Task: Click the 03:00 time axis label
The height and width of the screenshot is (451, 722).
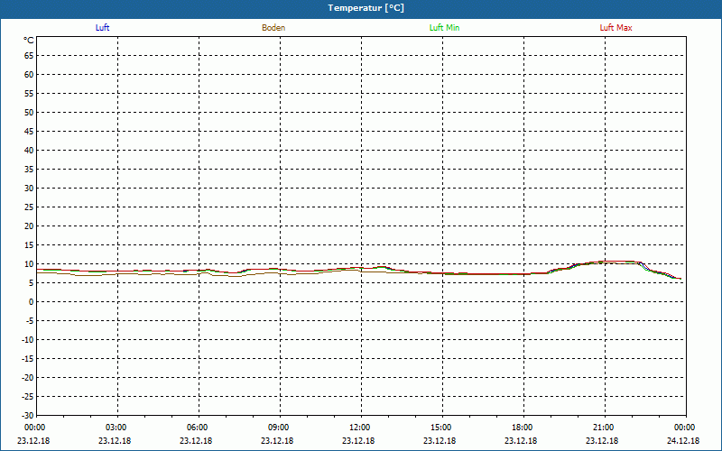Action: pos(116,428)
